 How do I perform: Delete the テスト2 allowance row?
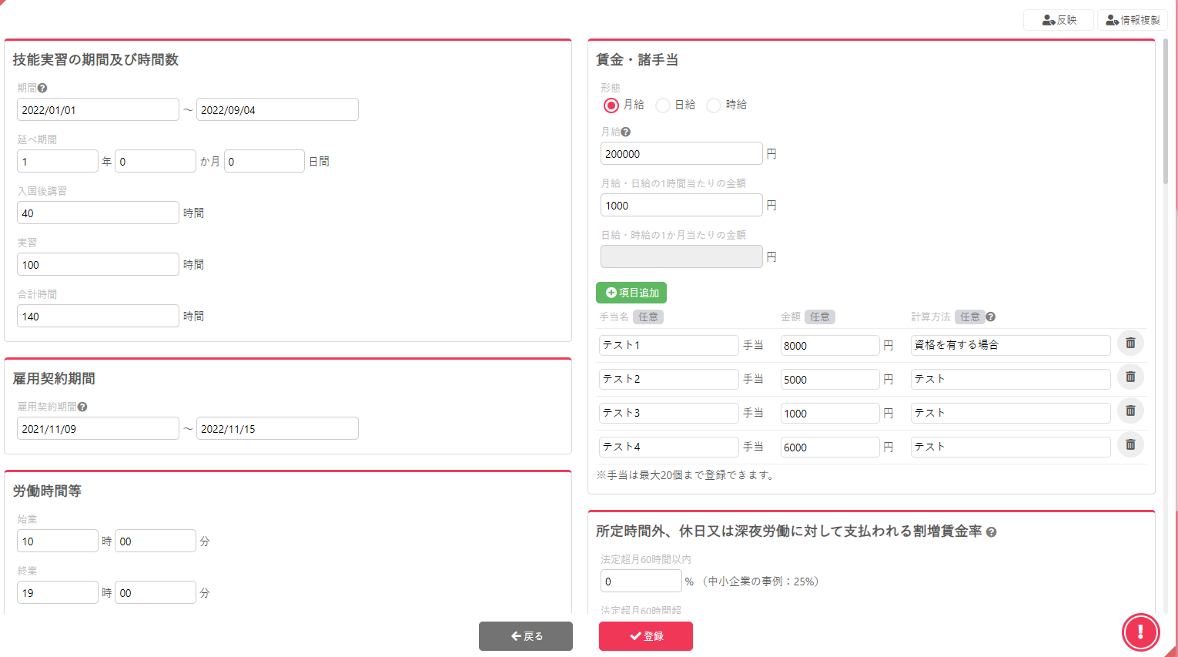1130,377
